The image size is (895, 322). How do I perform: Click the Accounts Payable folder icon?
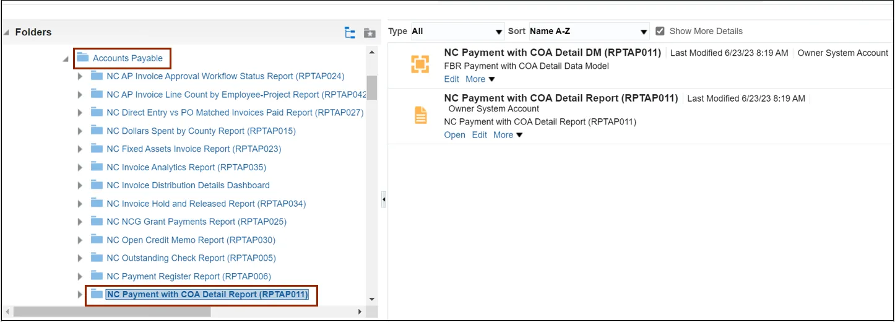[x=82, y=58]
